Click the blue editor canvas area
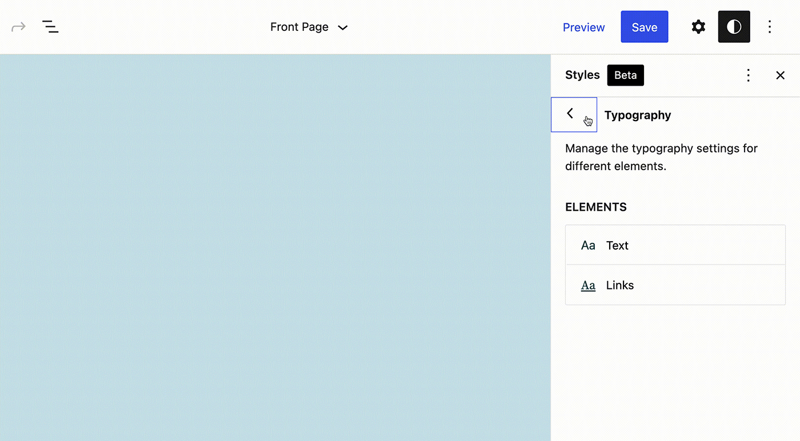 (275, 247)
